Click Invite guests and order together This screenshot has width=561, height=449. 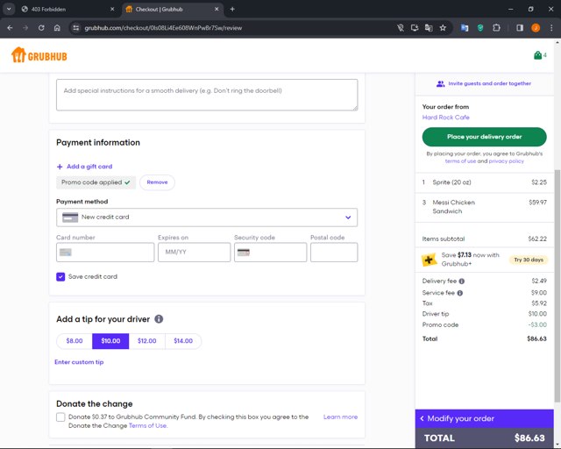[489, 83]
